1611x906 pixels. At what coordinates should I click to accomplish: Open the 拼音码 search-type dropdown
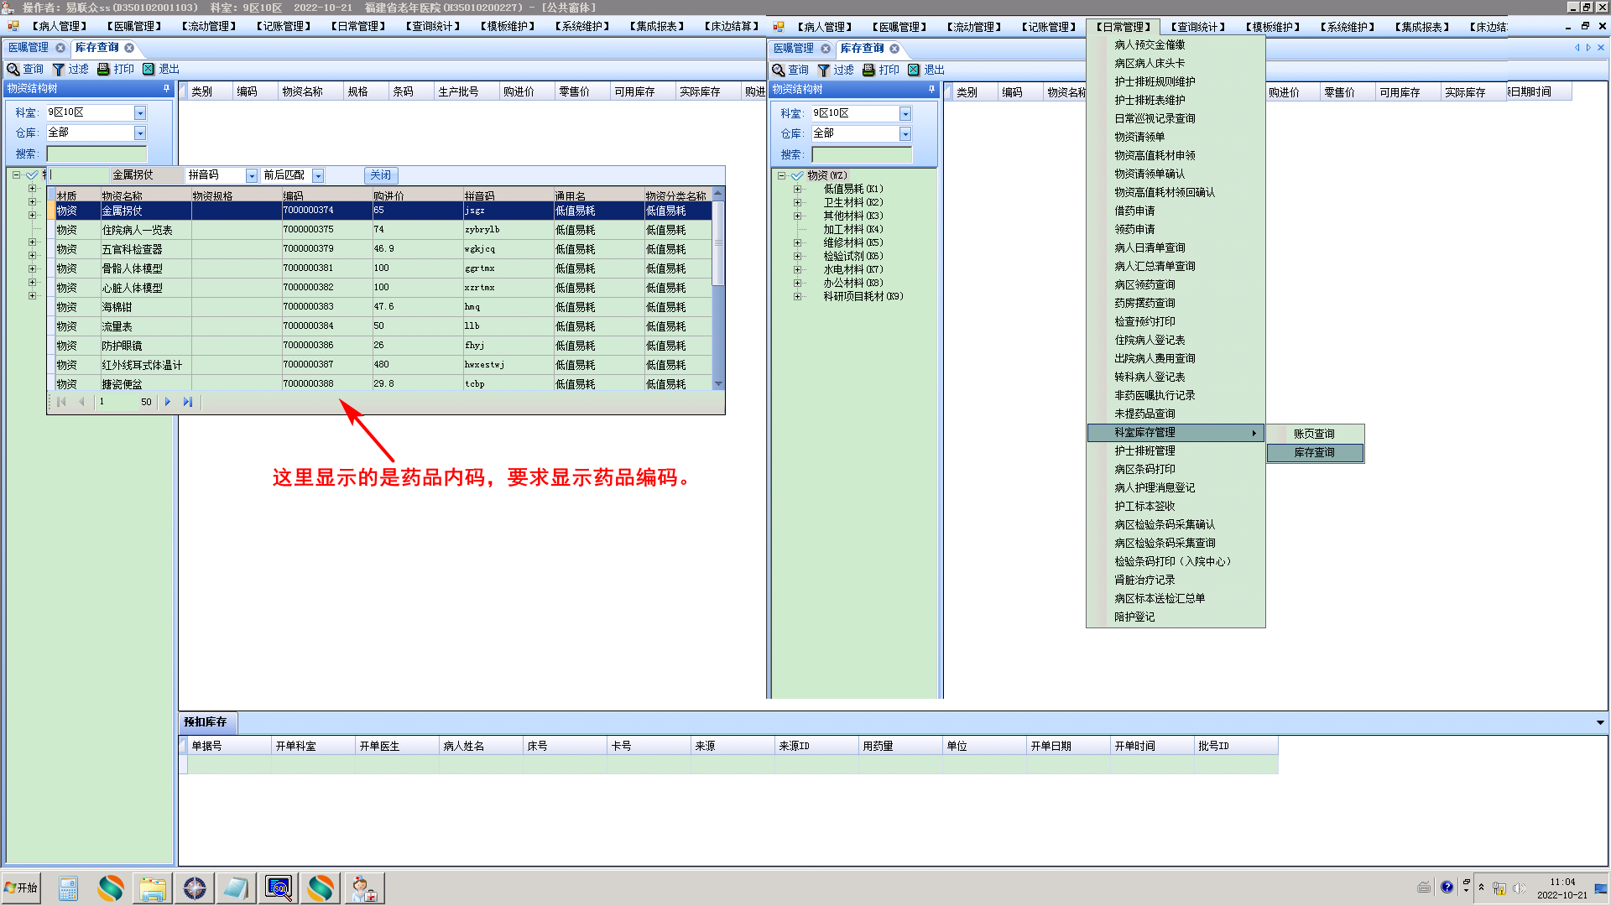click(x=251, y=175)
